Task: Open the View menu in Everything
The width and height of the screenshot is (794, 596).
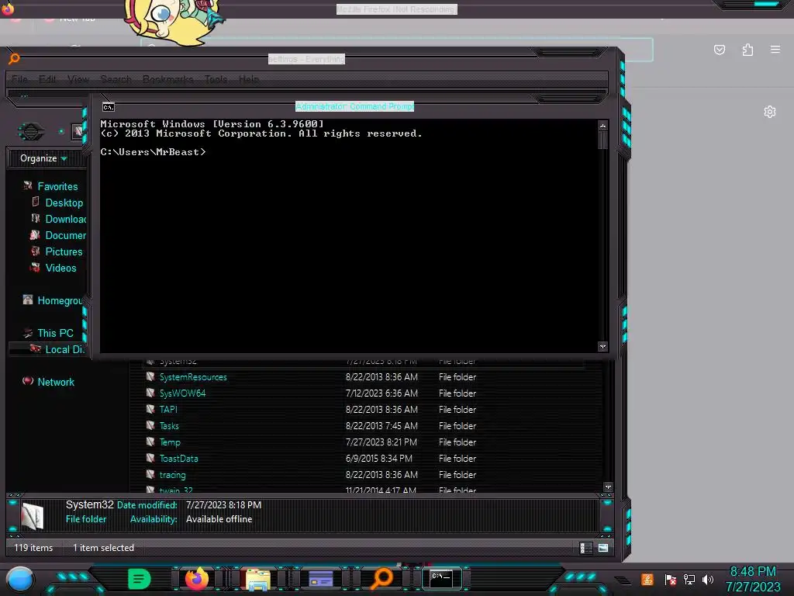Action: (x=78, y=80)
